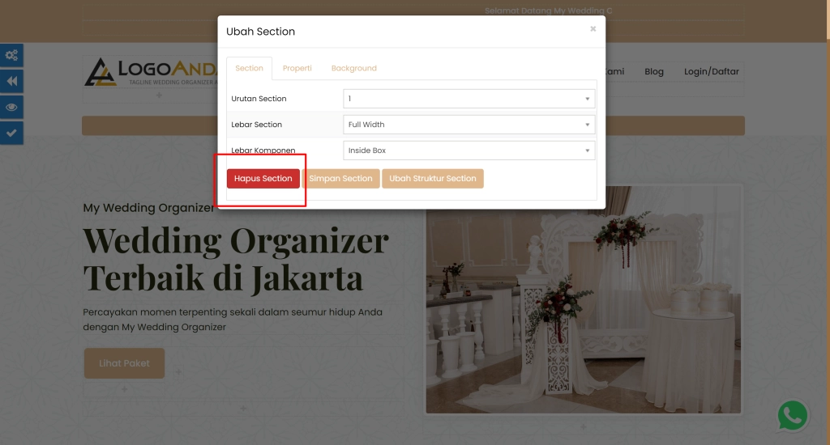830x445 pixels.
Task: Close the Ubah Section dialog
Action: coord(593,29)
